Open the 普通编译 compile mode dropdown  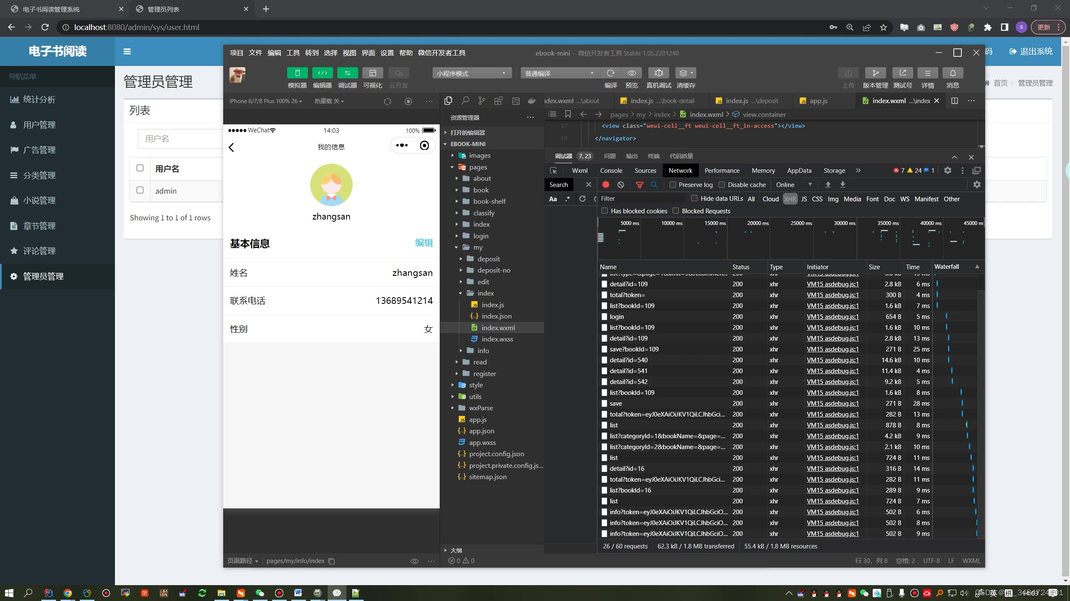(559, 73)
